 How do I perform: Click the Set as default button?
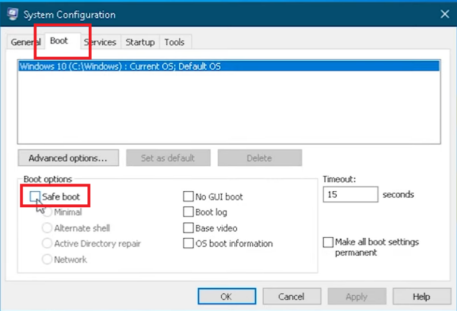point(168,158)
